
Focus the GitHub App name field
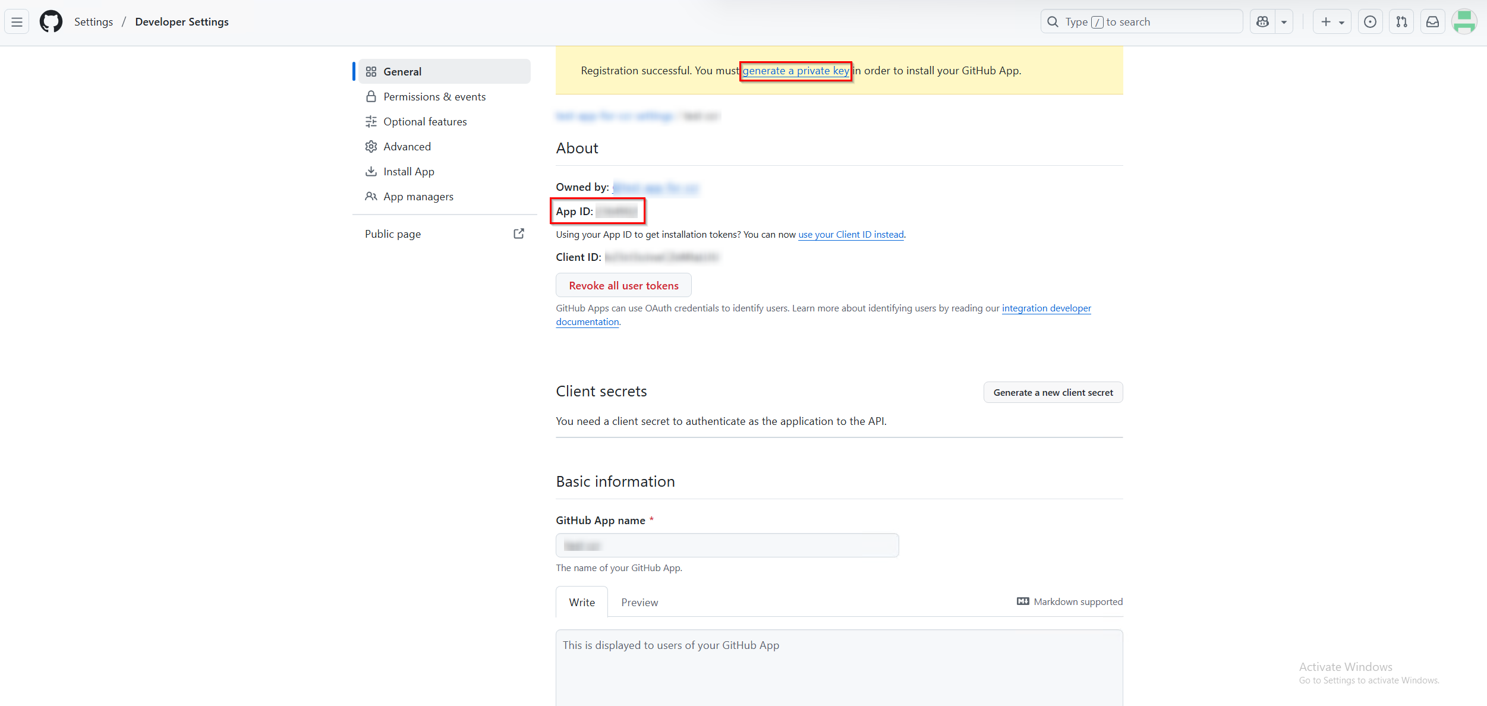727,545
